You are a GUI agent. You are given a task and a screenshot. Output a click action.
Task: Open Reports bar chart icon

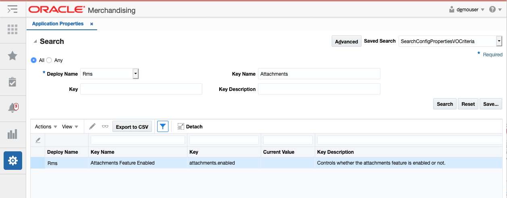tap(12, 134)
